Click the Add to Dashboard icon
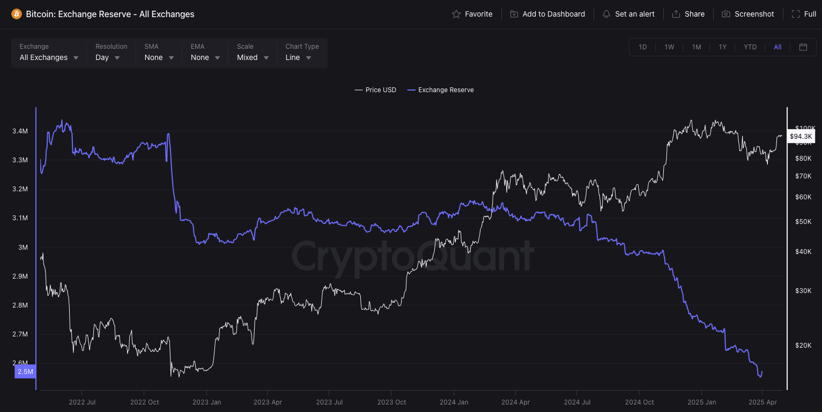This screenshot has height=412, width=822. point(514,14)
